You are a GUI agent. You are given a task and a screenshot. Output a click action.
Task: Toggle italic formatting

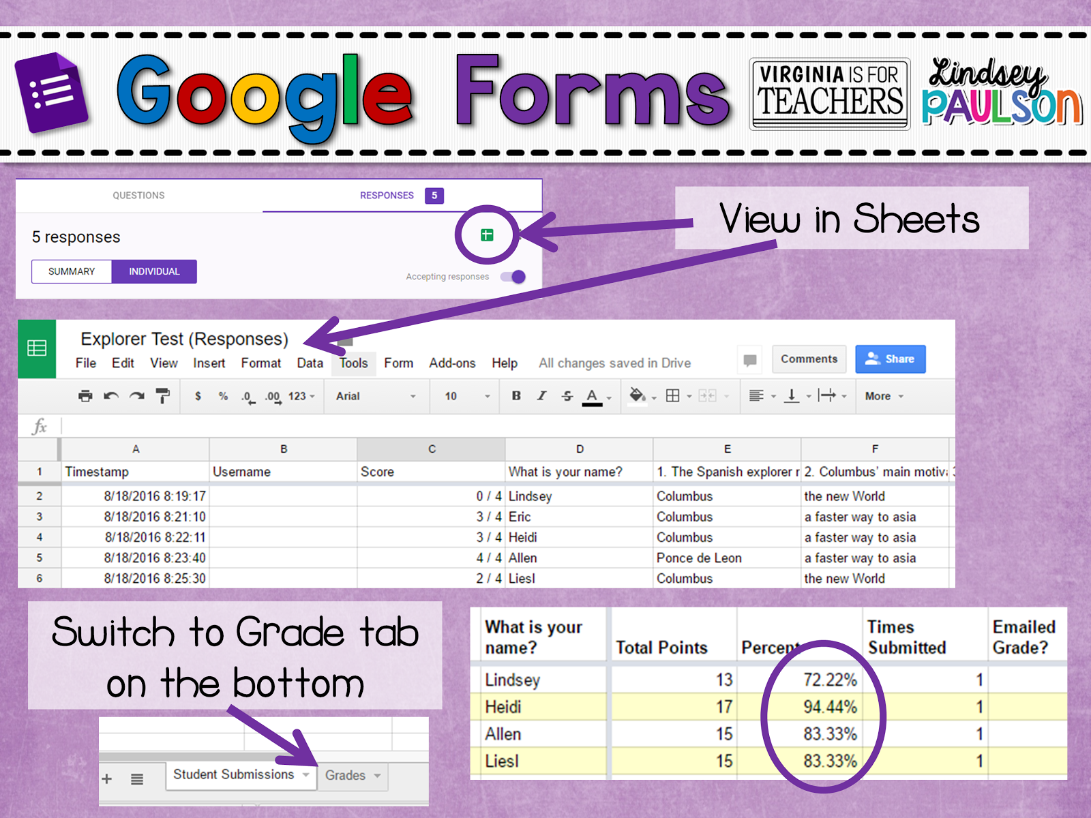click(x=542, y=396)
